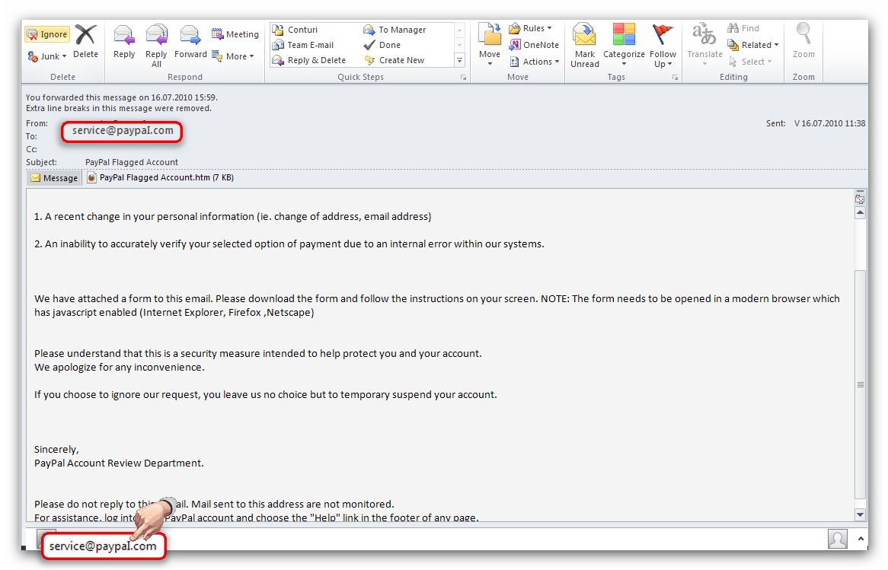Expand the Quick Steps gallery list
Image resolution: width=888 pixels, height=570 pixels.
pos(460,60)
